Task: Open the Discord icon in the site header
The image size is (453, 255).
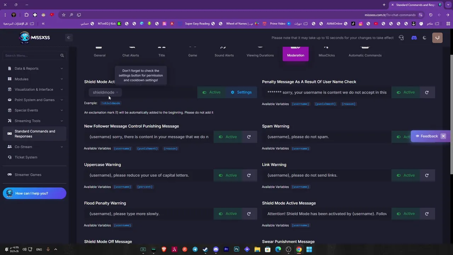Action: tap(414, 38)
